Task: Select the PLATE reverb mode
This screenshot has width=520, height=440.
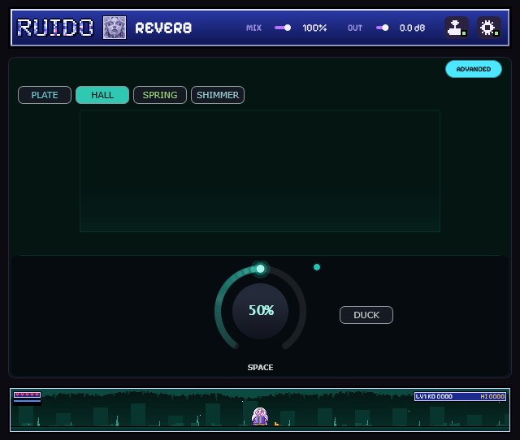Action: click(45, 95)
